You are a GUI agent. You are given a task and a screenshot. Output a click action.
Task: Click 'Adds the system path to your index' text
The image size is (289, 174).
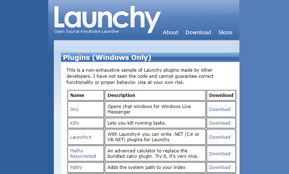pos(147,168)
